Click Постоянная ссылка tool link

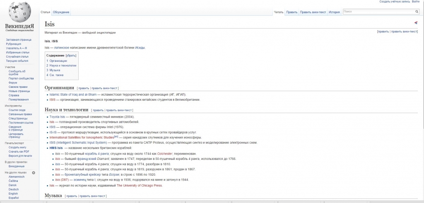(x=21, y=123)
